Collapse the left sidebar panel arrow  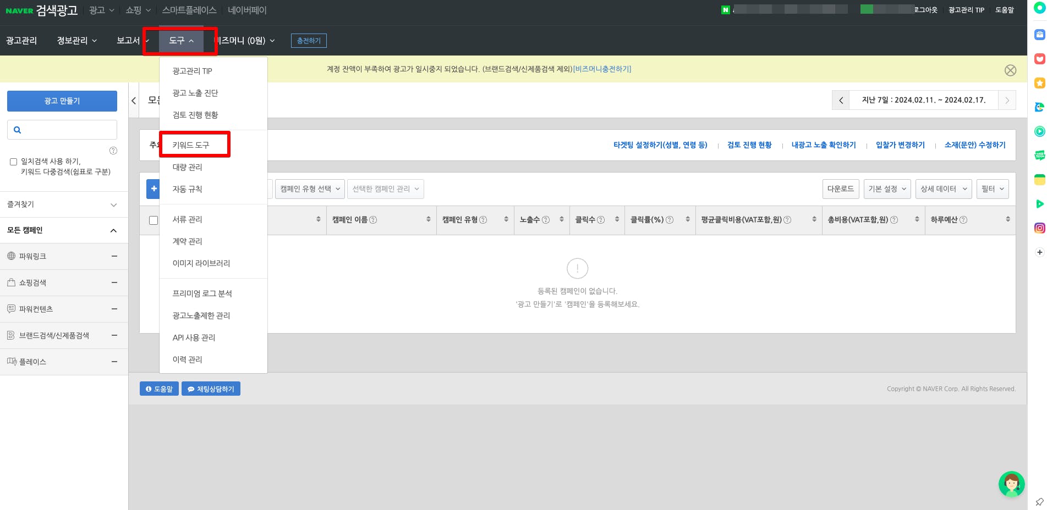(134, 101)
